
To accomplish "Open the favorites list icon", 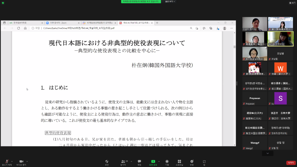I will [x=204, y=28].
